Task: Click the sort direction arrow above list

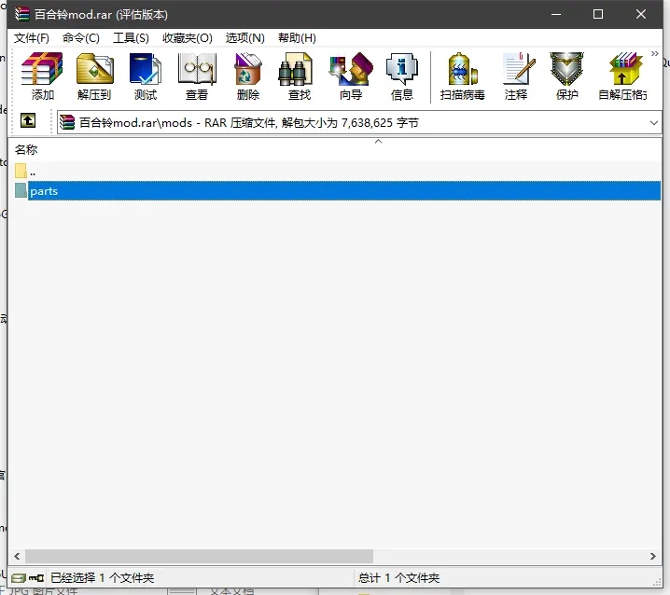Action: [x=378, y=142]
